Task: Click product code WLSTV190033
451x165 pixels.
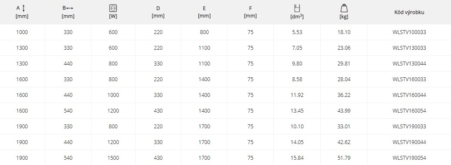Action: 409,127
